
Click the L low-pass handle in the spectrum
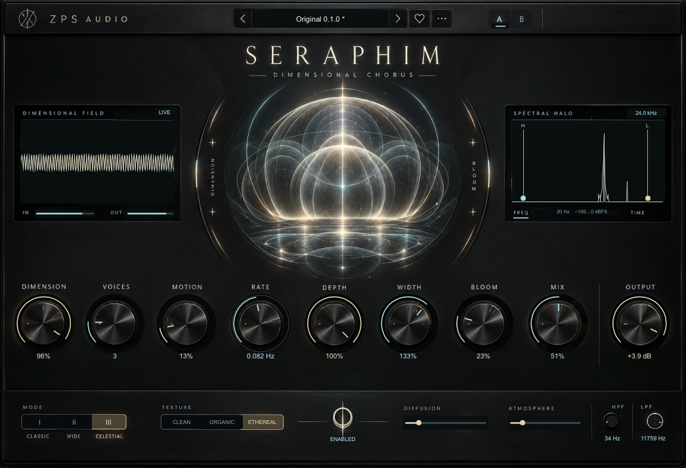(x=648, y=198)
